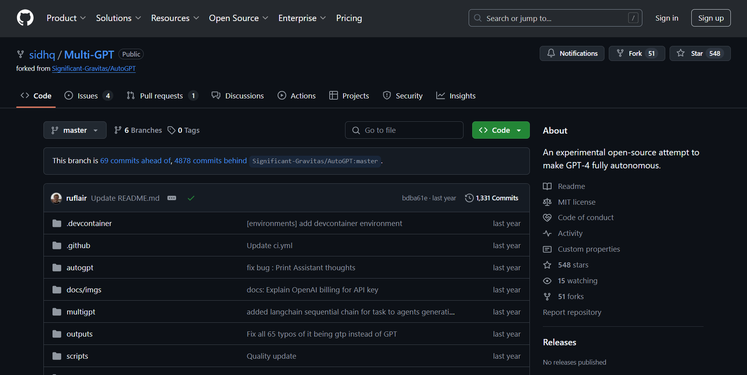747x375 pixels.
Task: Click the commit message ellipsis icon
Action: click(x=172, y=198)
